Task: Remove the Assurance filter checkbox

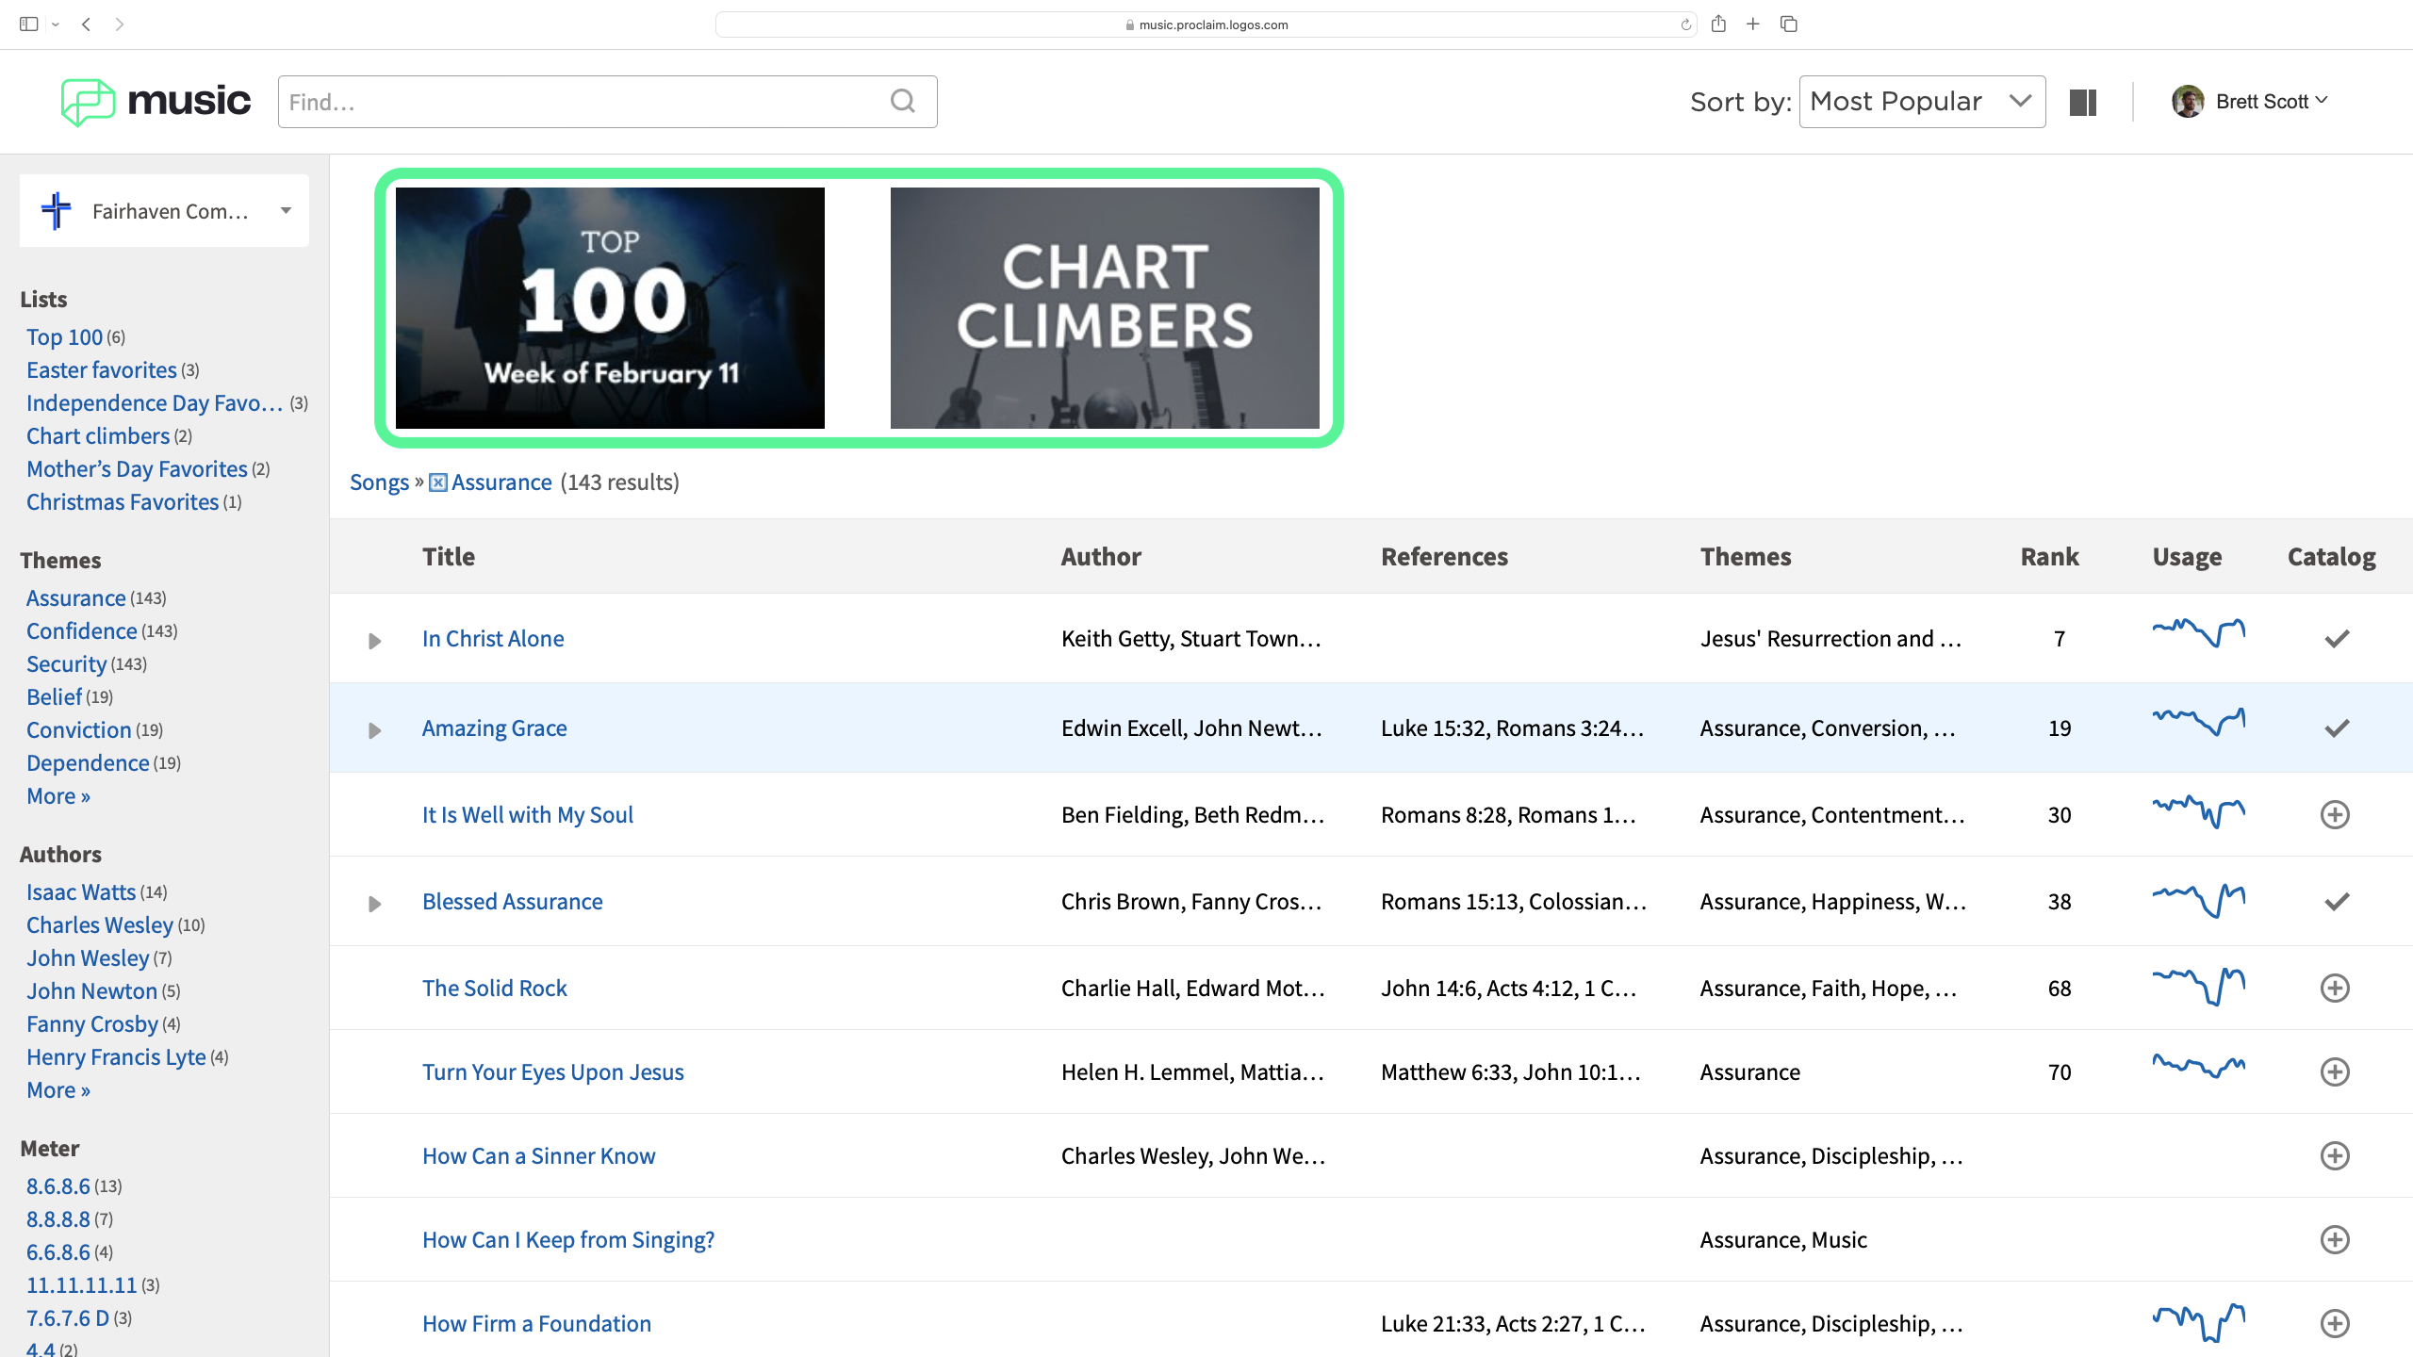Action: [438, 482]
